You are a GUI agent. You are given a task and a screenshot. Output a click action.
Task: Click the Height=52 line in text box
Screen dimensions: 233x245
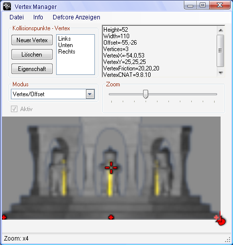pyautogui.click(x=116, y=30)
